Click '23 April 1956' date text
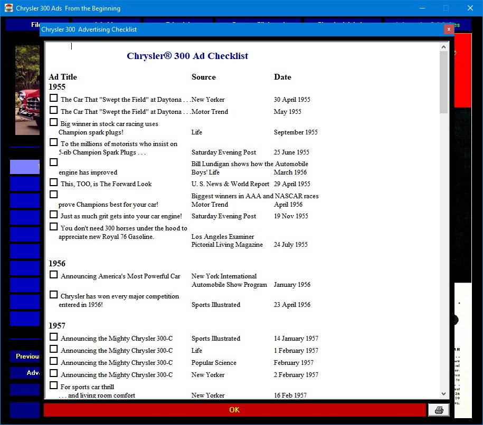This screenshot has height=425, width=483. click(x=292, y=305)
